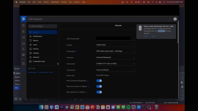
Task: Click pause button in background OBS window
Action: click(x=182, y=82)
